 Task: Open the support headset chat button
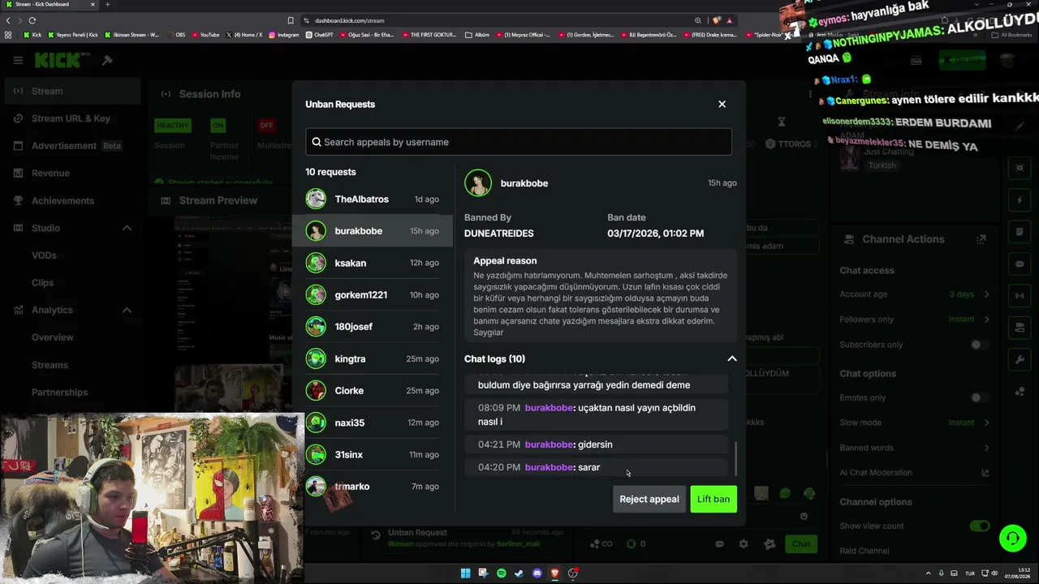point(1012,538)
